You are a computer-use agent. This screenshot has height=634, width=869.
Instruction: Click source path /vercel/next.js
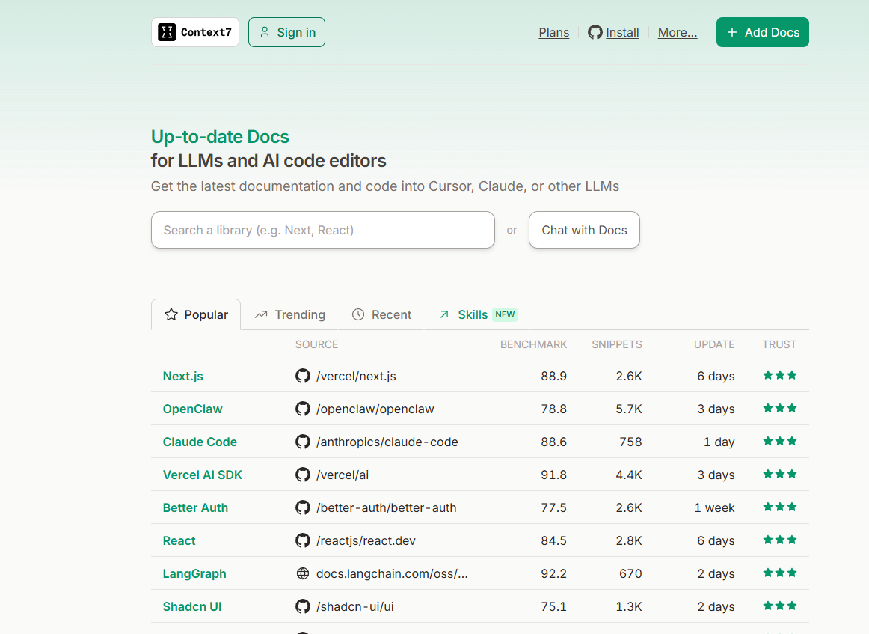[356, 376]
